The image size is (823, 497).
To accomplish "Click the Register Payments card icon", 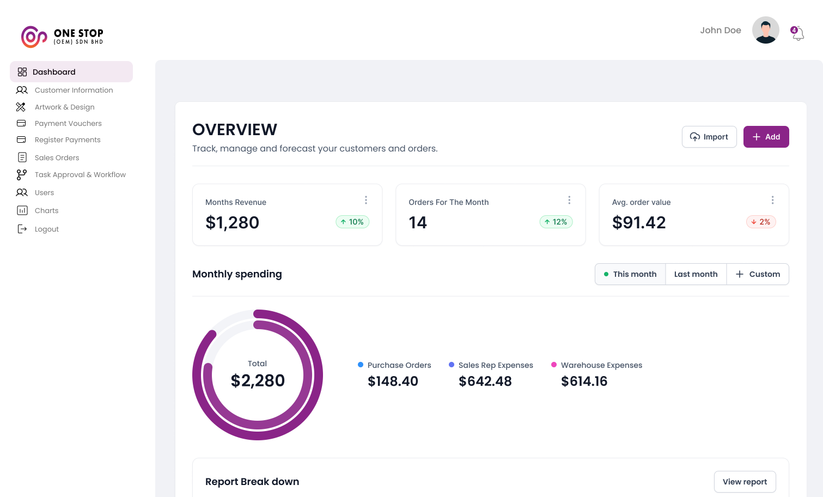I will 21,140.
